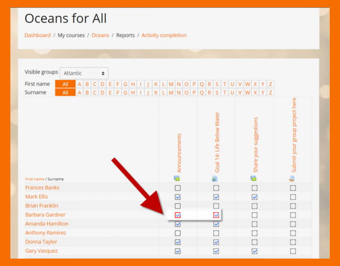Sort the table by First name
The height and width of the screenshot is (266, 340).
coord(35,179)
